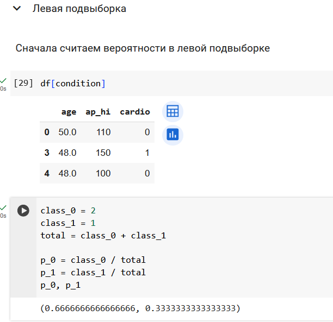Screen dimensions: 333x322
Task: Click row index 3 in the dataframe
Action: tap(47, 153)
